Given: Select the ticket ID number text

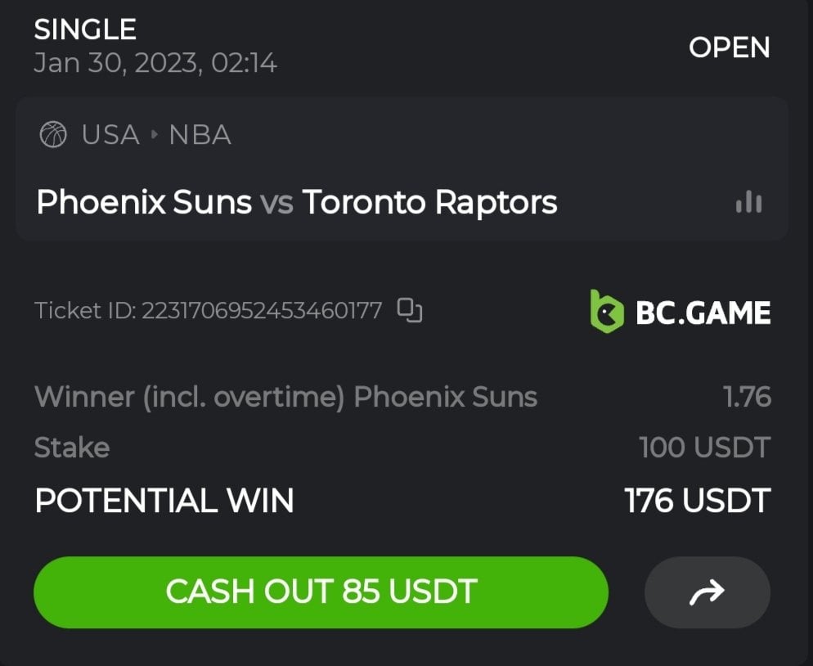Looking at the screenshot, I should pyautogui.click(x=262, y=311).
